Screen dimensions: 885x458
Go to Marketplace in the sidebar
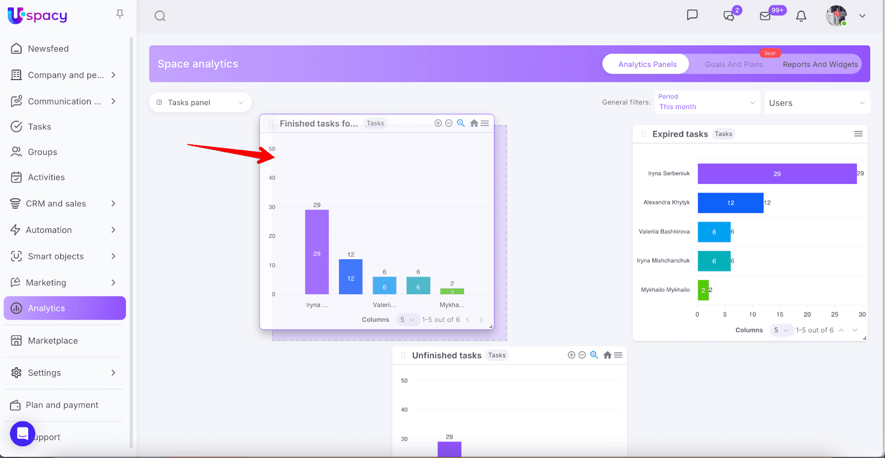coord(53,341)
